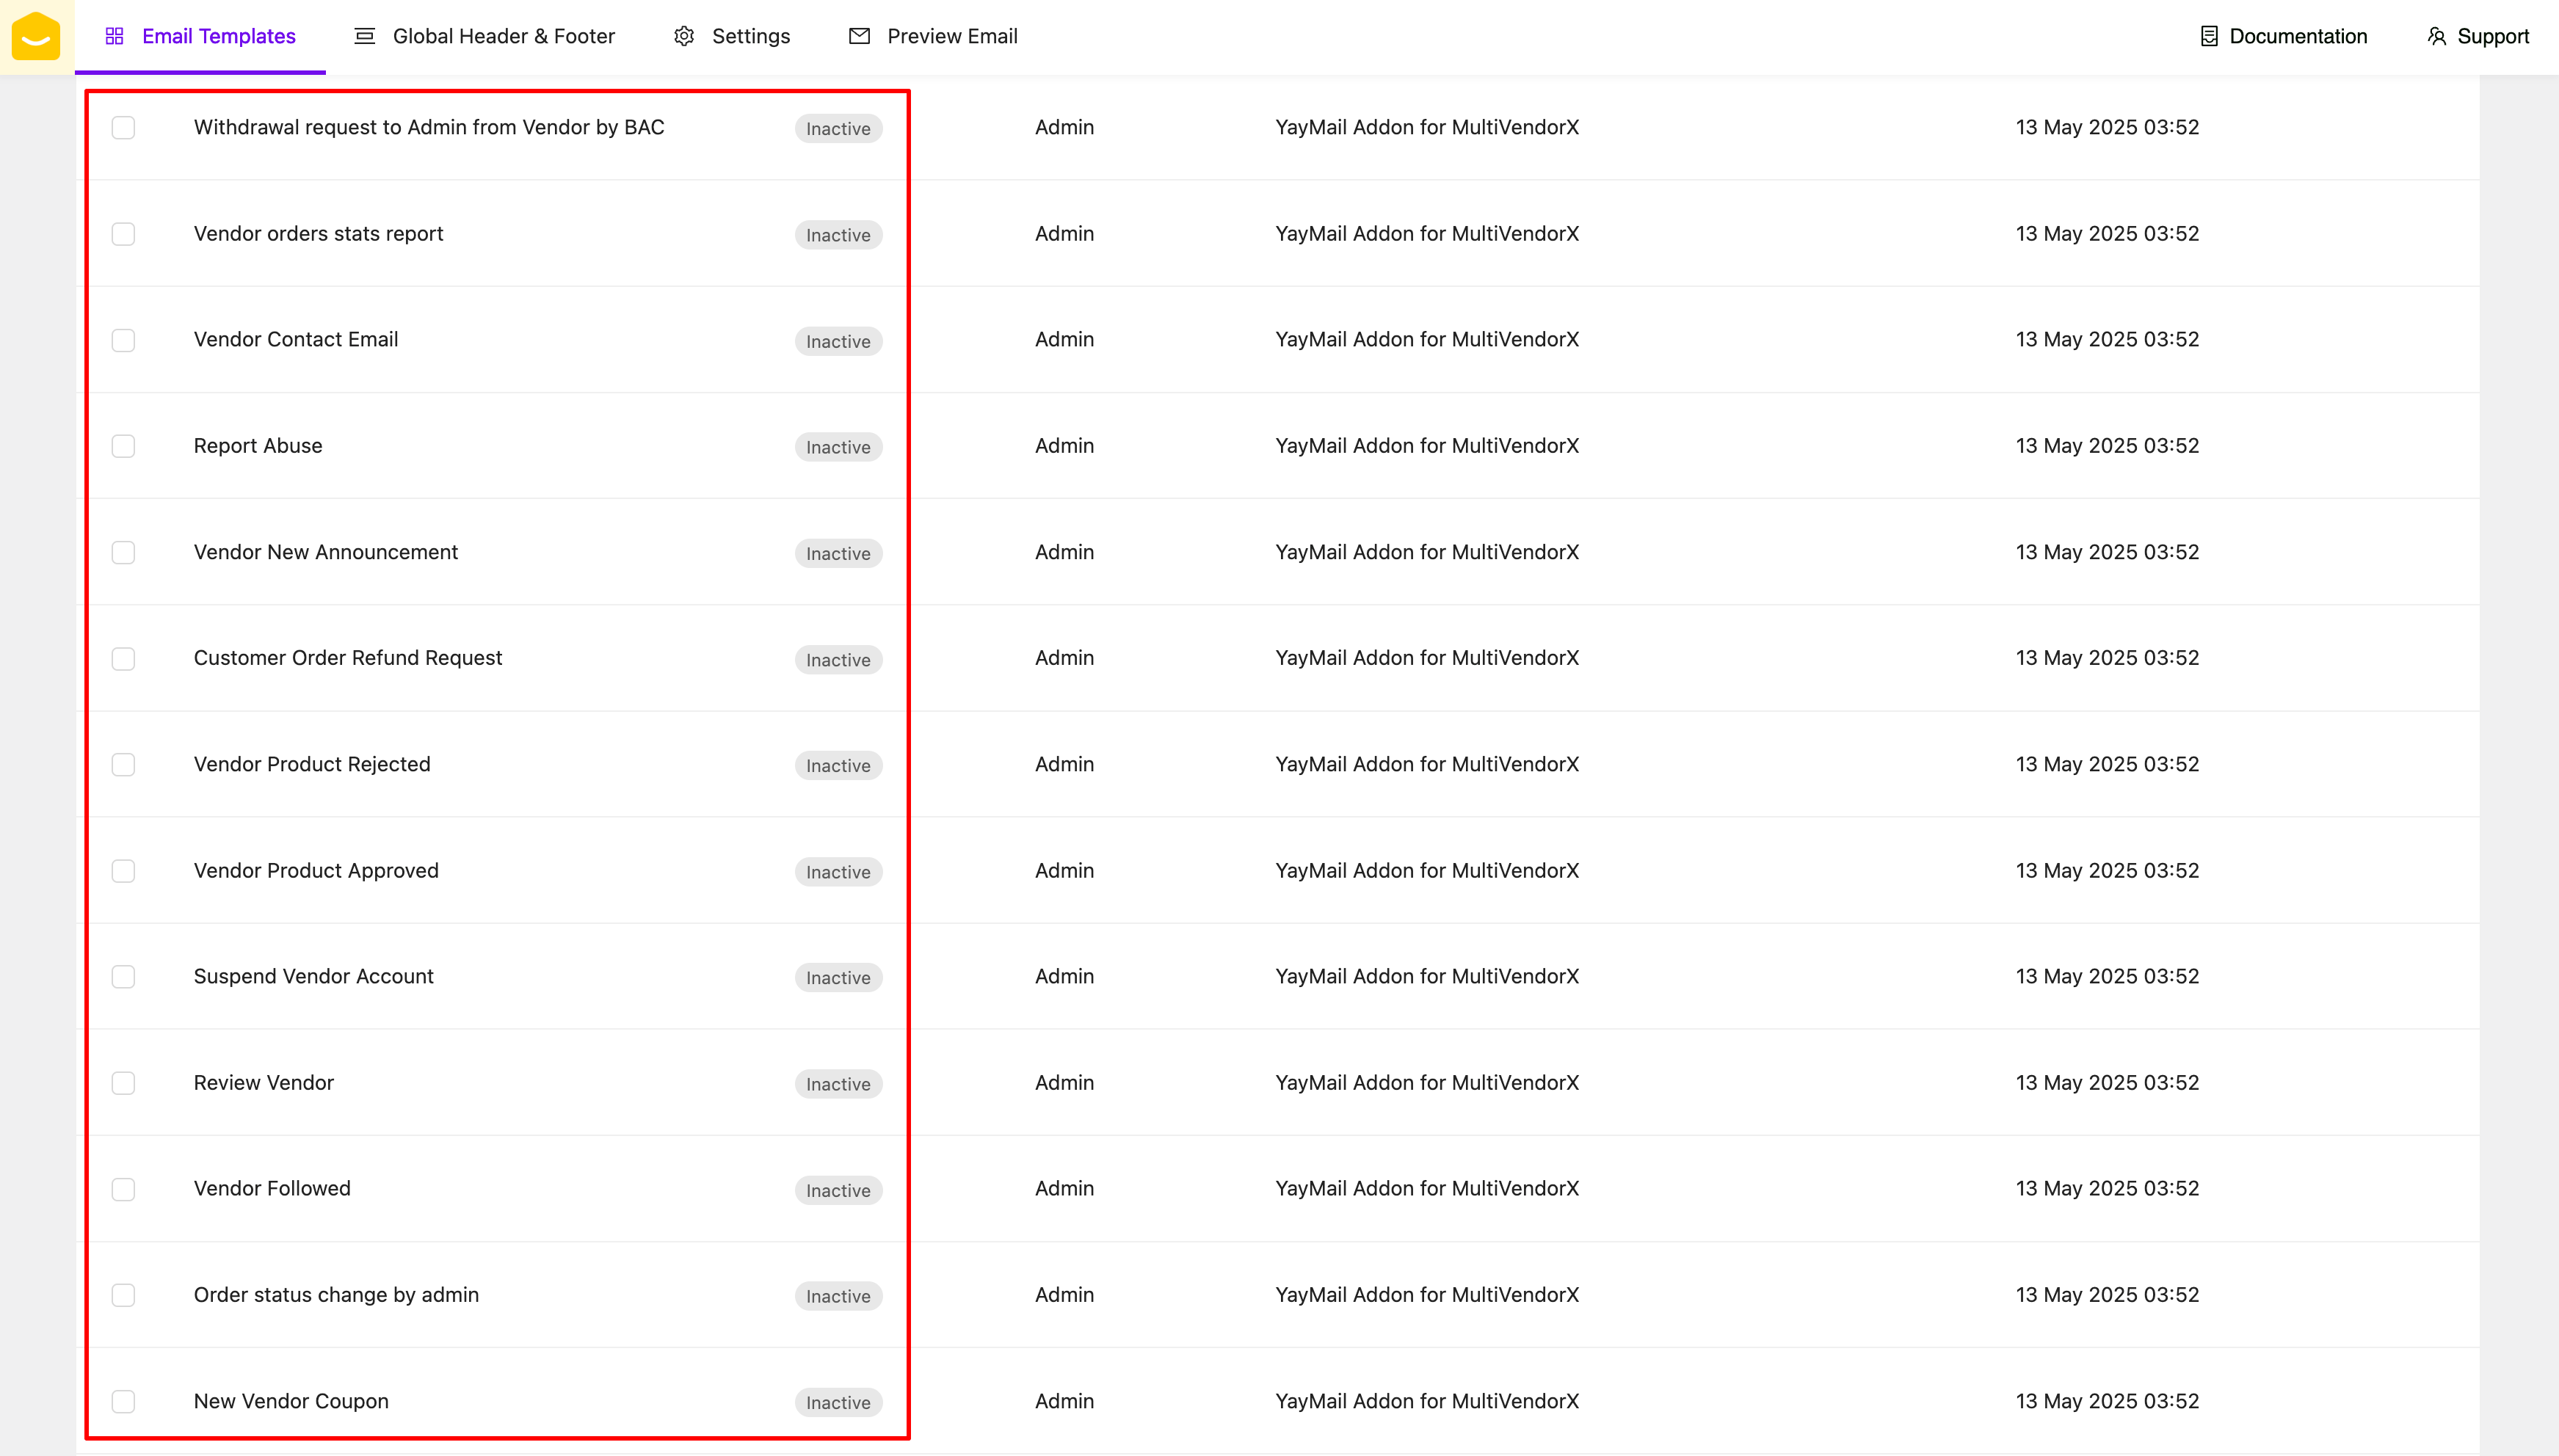Click the Preview Email envelope icon
2559x1456 pixels.
tap(859, 37)
